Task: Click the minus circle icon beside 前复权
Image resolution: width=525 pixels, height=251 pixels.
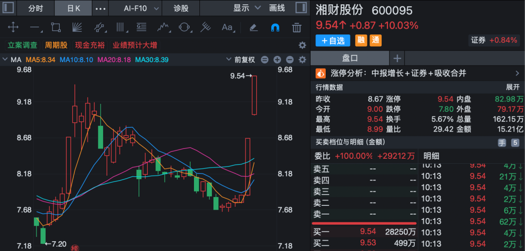Action: click(x=264, y=60)
